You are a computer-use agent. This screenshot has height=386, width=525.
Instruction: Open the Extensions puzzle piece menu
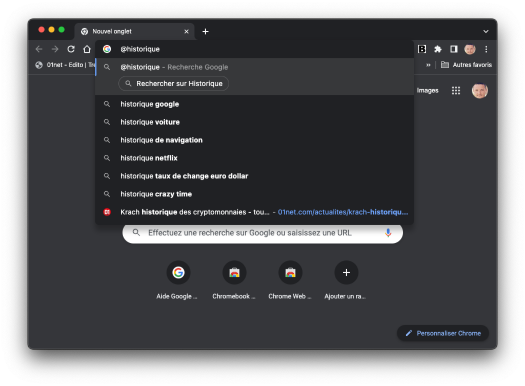[x=438, y=49]
